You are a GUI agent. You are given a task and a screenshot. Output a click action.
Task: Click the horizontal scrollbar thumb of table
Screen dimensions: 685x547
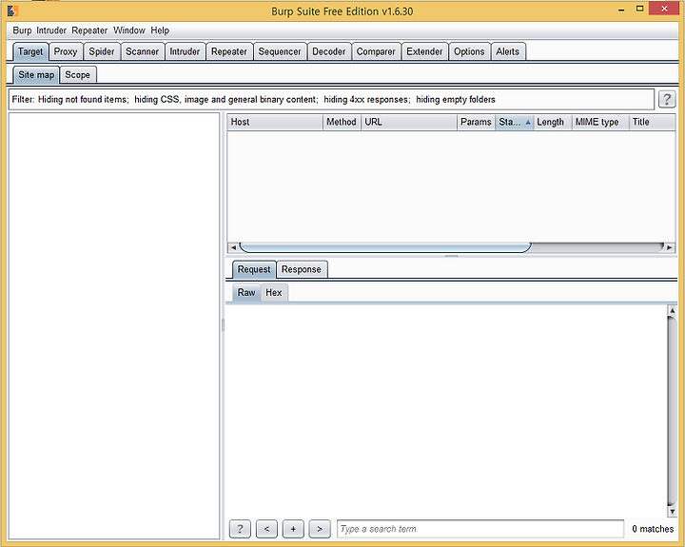385,247
